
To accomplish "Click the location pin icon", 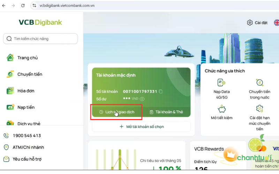I will click(x=6, y=147).
